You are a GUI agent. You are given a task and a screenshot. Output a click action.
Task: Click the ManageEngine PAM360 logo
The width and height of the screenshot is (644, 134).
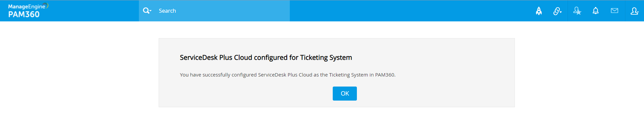point(27,11)
